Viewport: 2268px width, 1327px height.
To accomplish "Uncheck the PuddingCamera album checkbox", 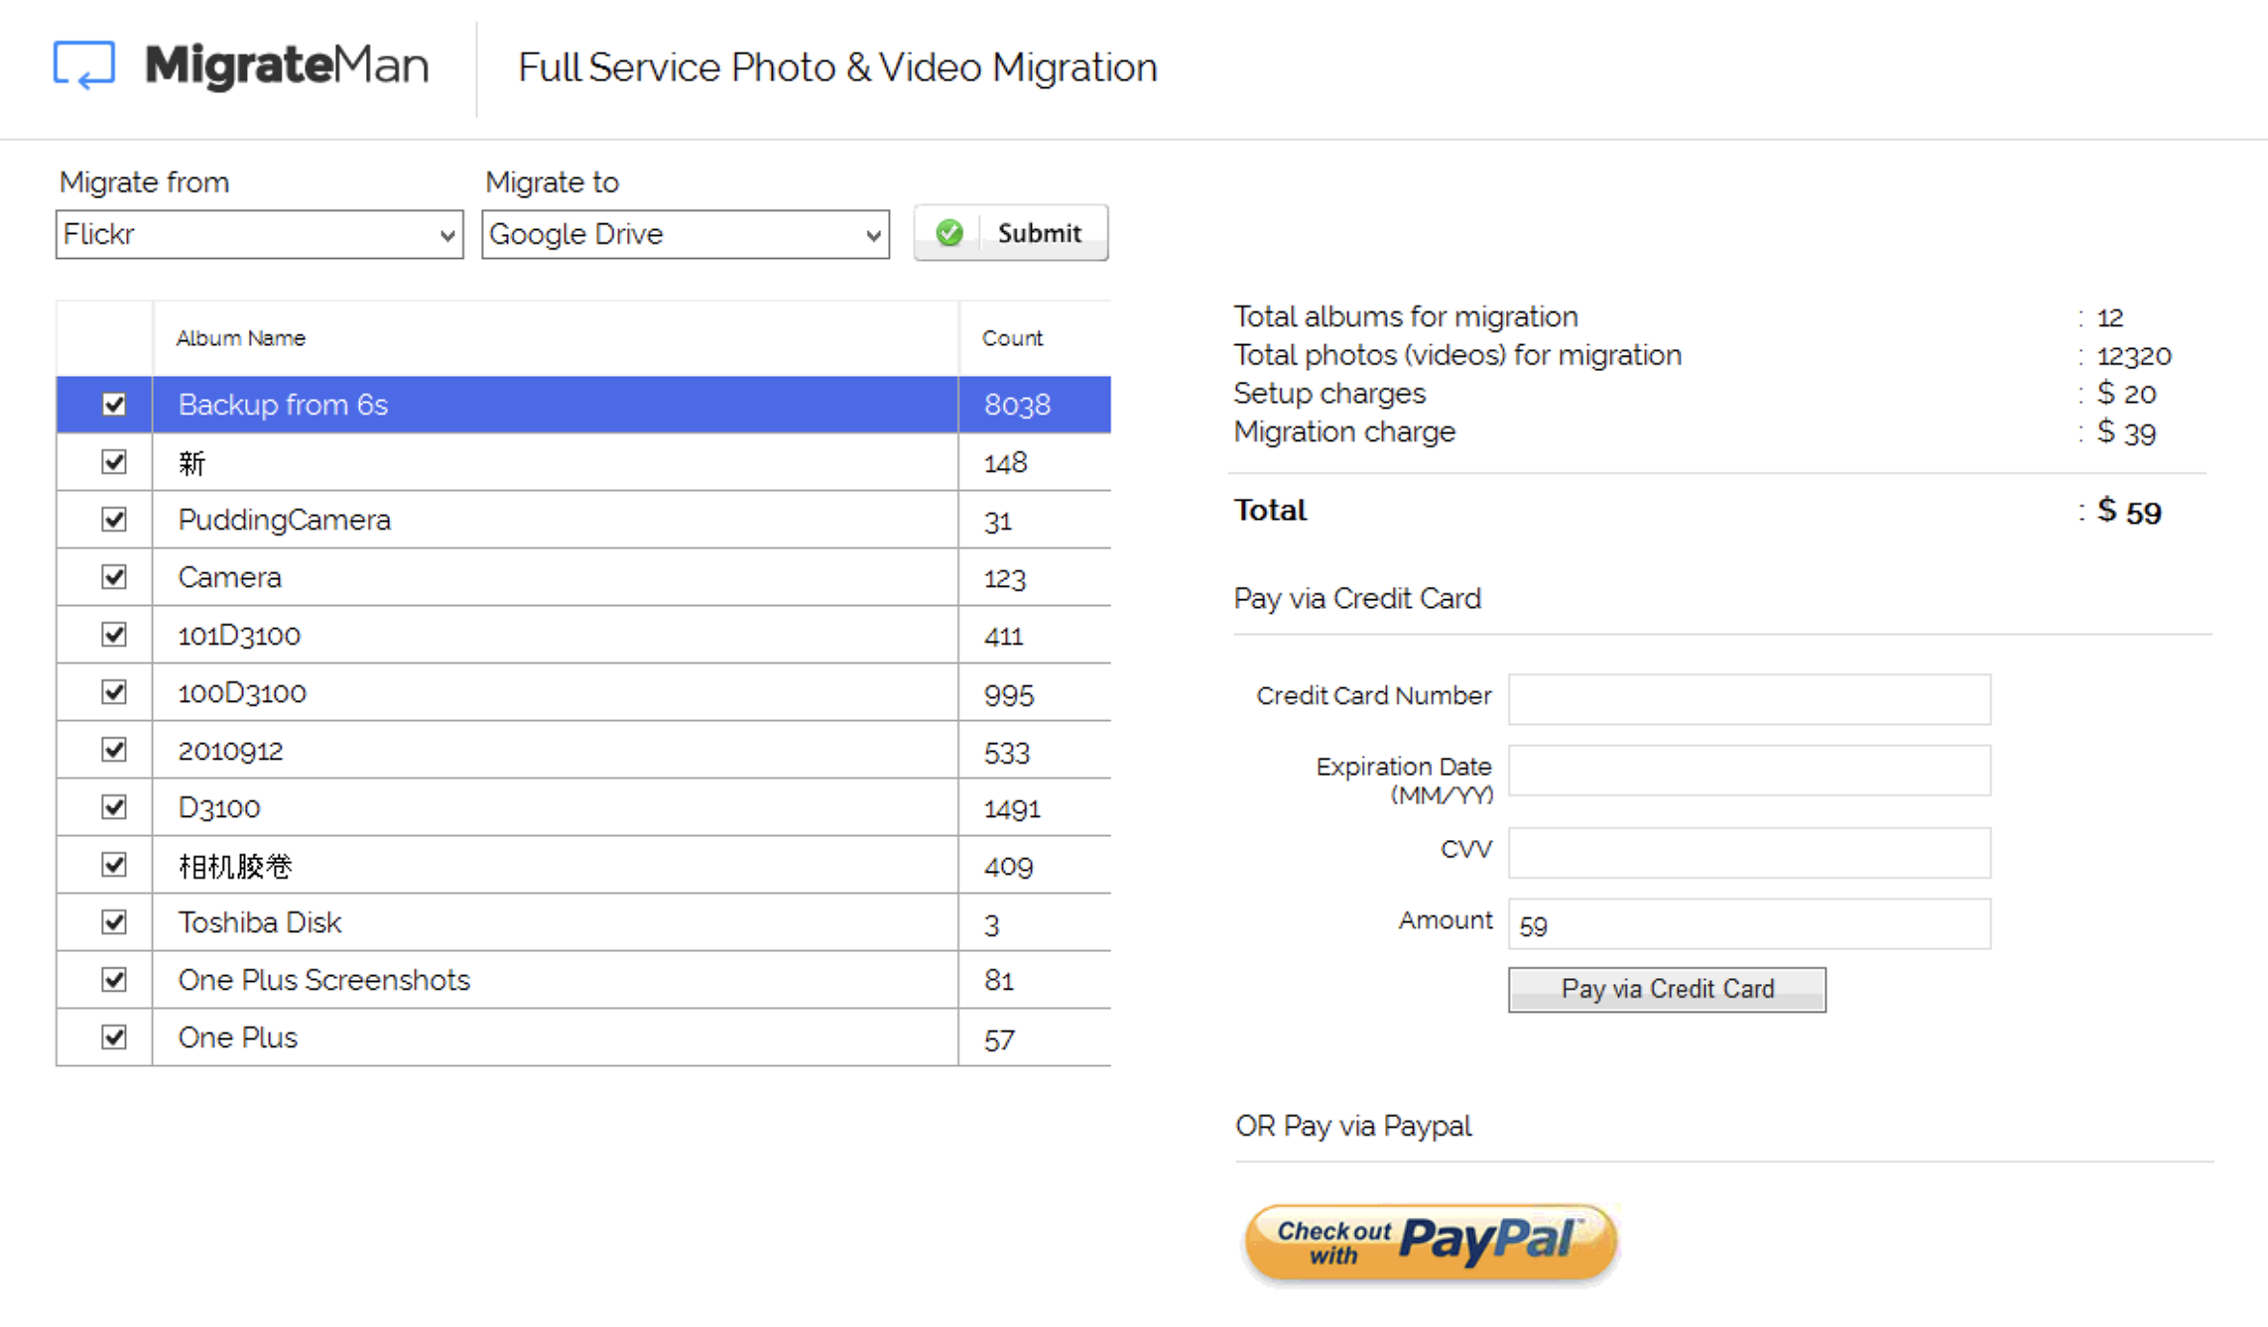I will click(x=114, y=520).
